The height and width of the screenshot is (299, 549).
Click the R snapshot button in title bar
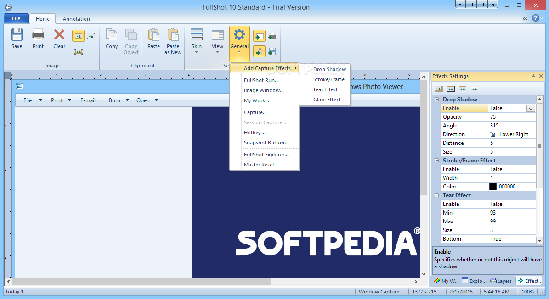click(x=493, y=5)
